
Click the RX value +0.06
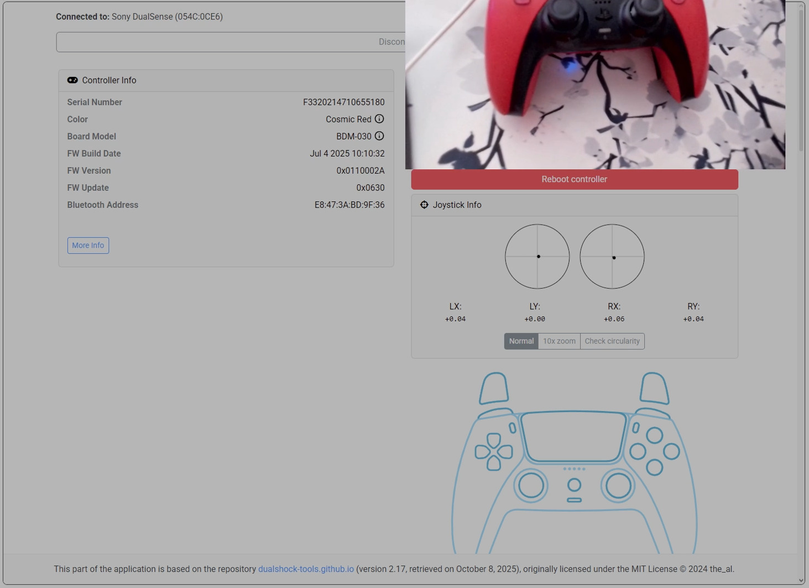614,319
